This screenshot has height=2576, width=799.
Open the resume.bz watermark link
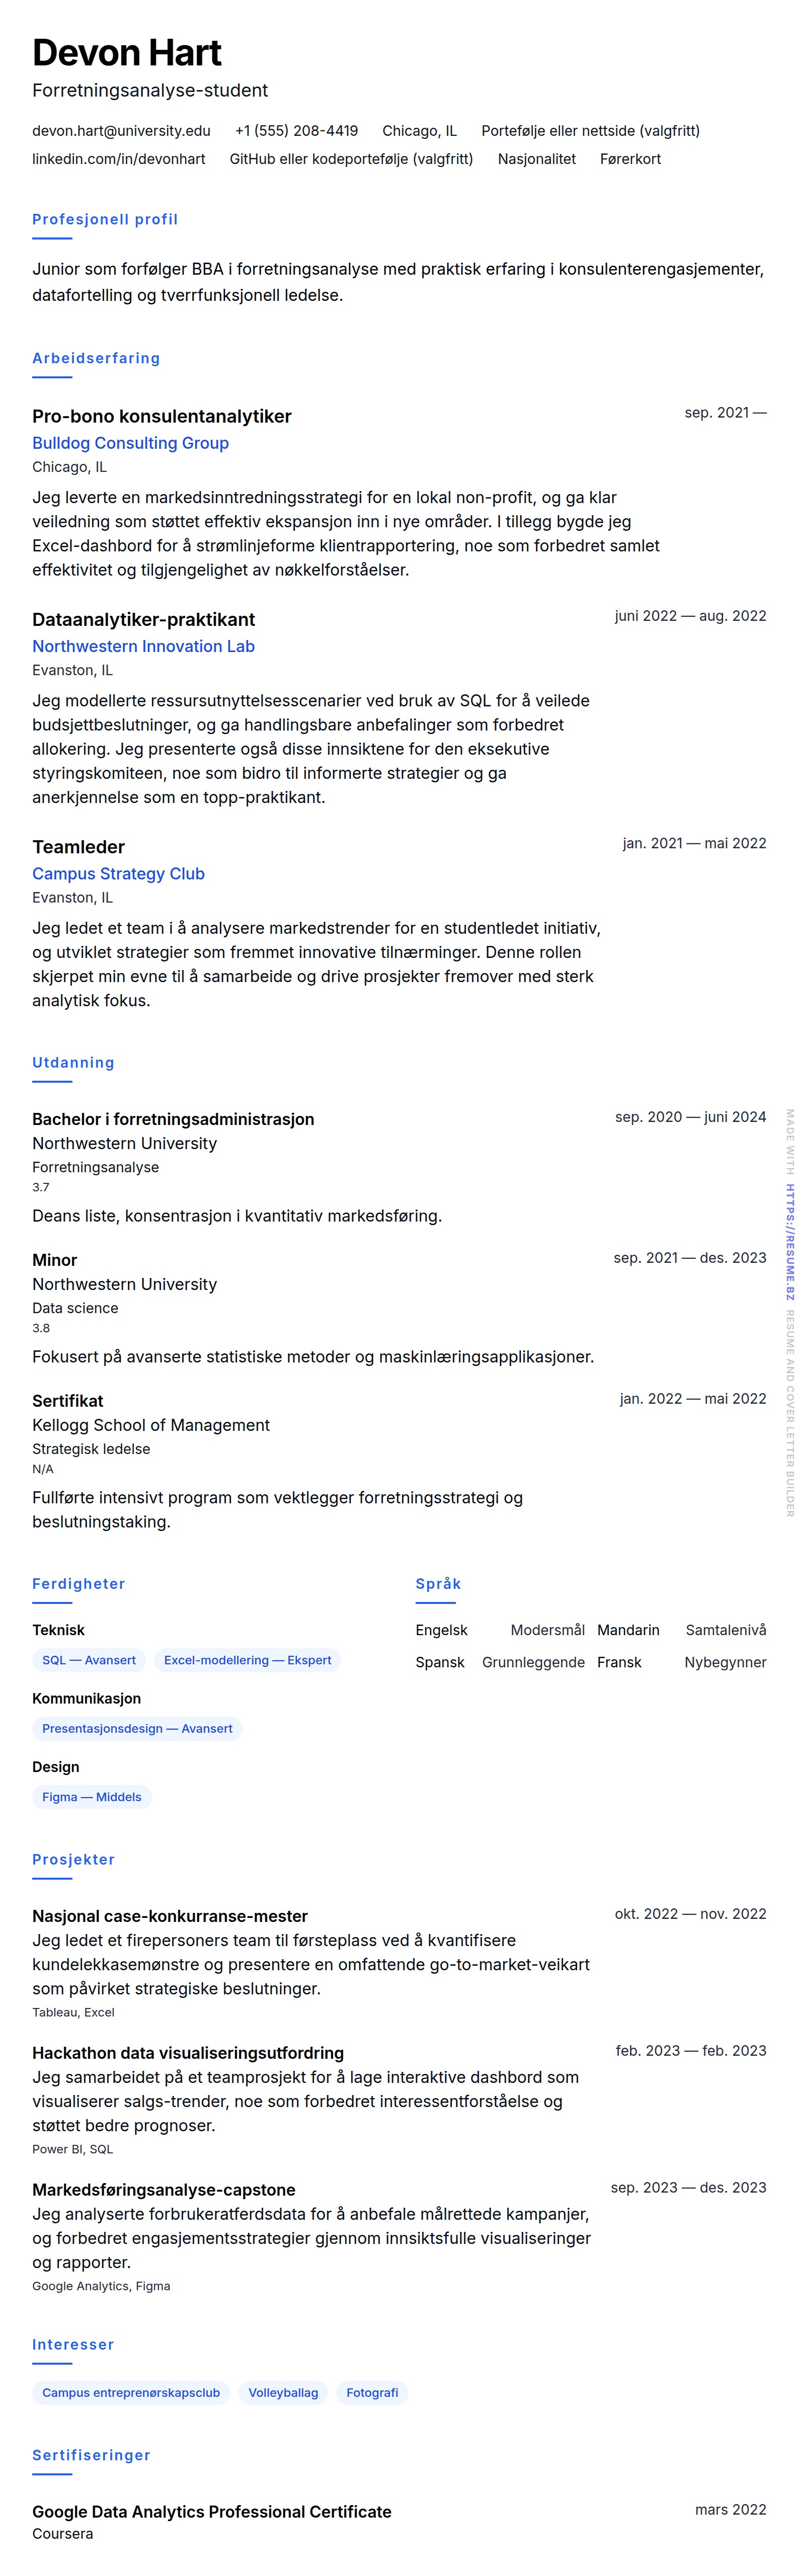(789, 1242)
